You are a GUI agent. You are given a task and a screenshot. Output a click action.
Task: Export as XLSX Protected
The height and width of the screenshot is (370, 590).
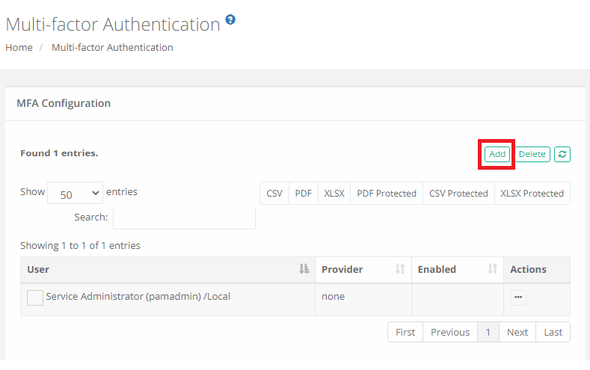click(532, 193)
